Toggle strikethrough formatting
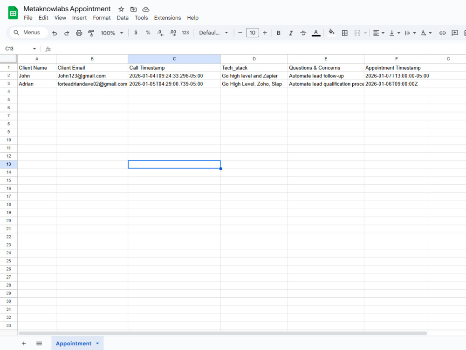This screenshot has width=466, height=350. click(x=303, y=33)
